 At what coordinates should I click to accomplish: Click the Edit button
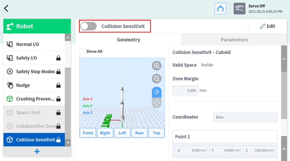pyautogui.click(x=267, y=26)
